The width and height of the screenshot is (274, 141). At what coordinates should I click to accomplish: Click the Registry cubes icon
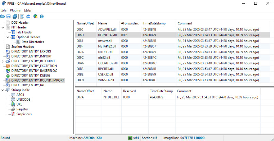tap(13, 109)
